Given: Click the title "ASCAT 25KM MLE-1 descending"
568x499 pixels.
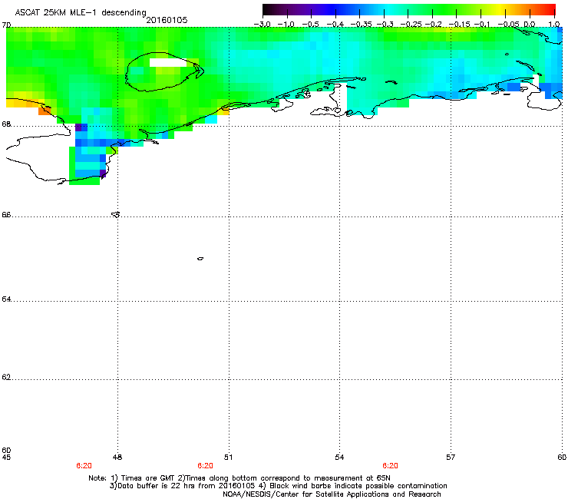Looking at the screenshot, I should 81,12.
